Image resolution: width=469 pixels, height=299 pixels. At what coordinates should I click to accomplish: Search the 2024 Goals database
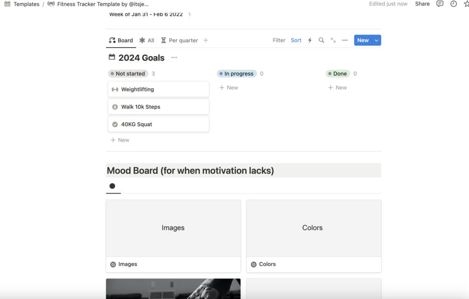tap(322, 41)
